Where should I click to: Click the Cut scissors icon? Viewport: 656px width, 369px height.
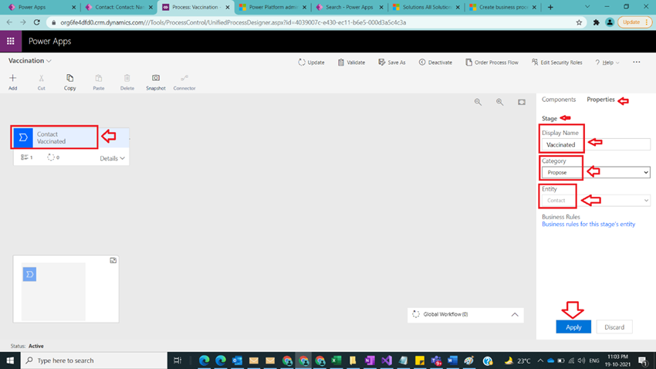(x=41, y=78)
